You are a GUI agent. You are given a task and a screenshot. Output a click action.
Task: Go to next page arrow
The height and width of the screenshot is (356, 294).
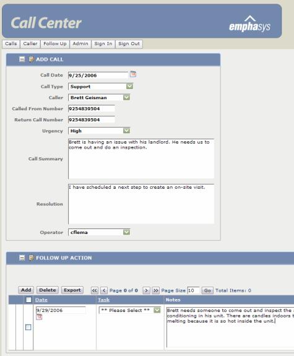(x=147, y=290)
